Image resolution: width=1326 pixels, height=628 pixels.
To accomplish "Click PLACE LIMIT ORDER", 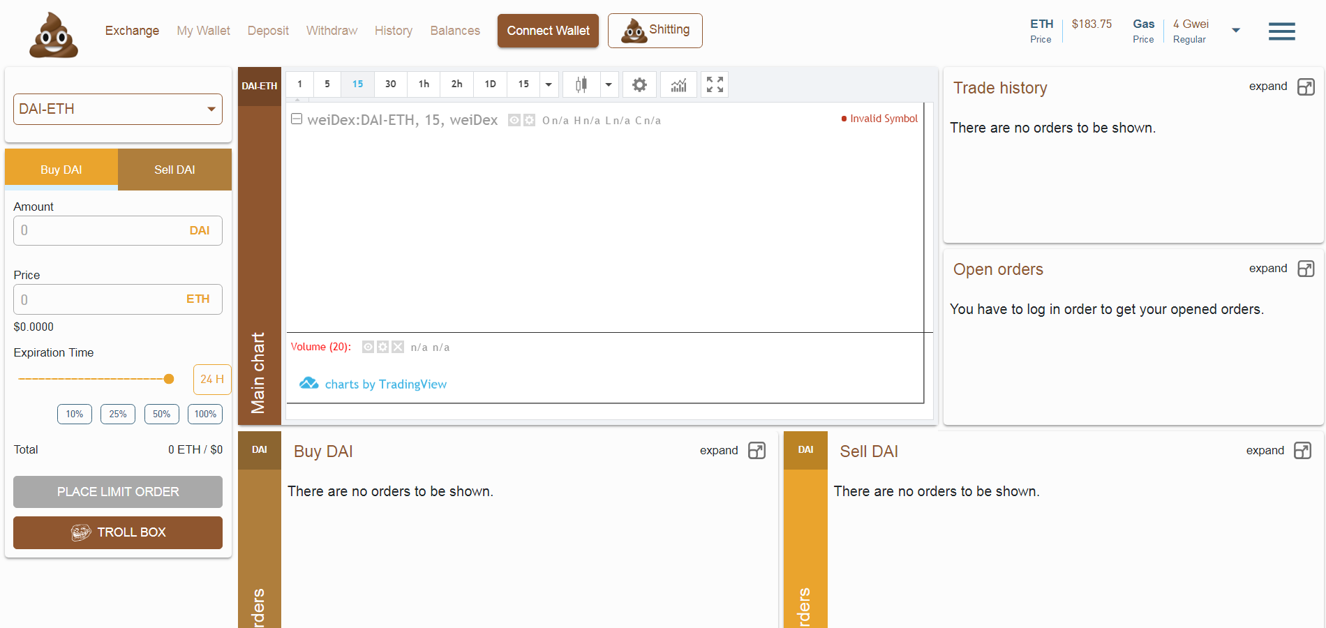I will click(118, 492).
